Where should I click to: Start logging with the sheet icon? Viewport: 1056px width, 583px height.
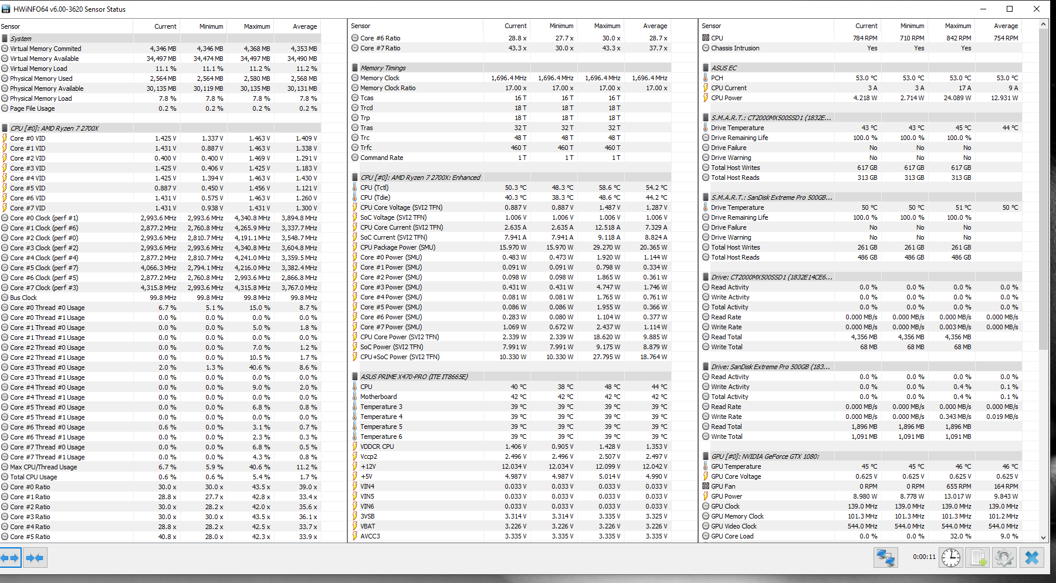click(978, 557)
